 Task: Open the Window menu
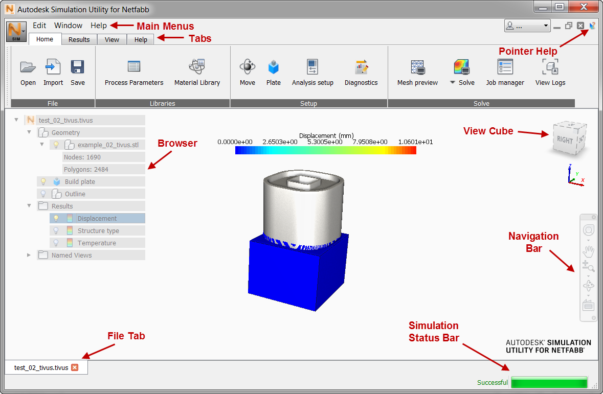(x=68, y=26)
